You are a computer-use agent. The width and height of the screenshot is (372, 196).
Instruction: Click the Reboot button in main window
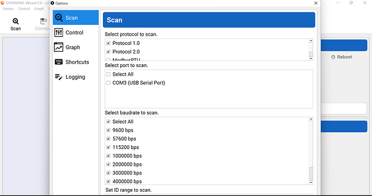pos(342,57)
